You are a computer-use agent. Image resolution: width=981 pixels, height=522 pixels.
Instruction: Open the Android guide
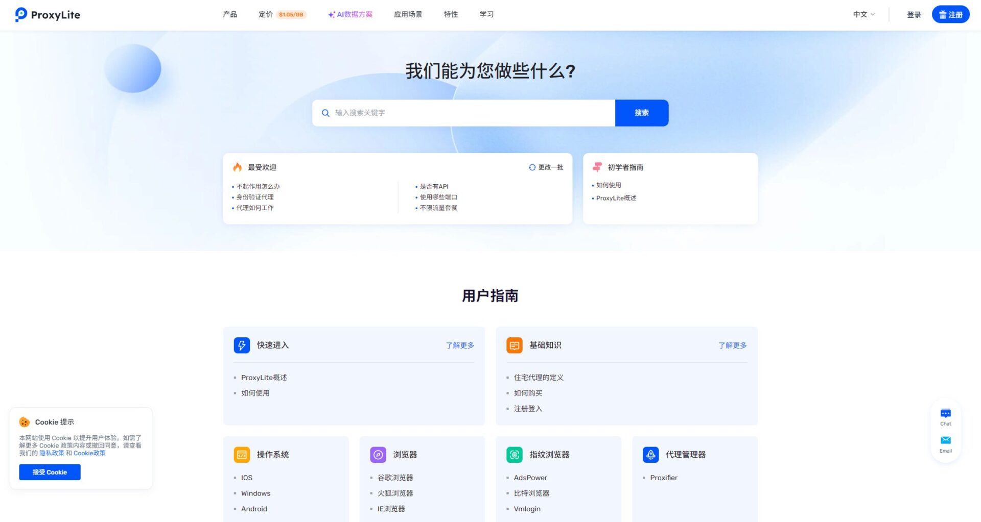click(254, 509)
